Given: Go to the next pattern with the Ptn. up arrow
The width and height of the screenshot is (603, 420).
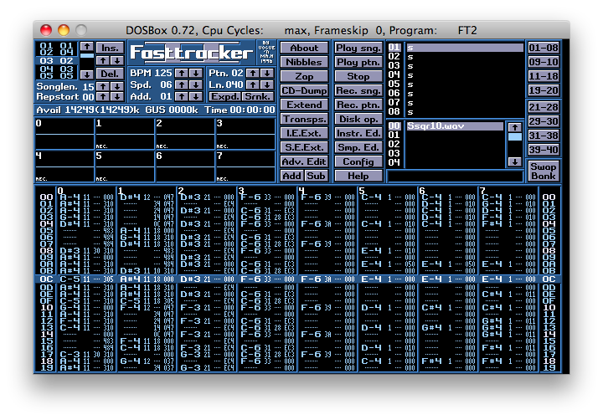Looking at the screenshot, I should tap(253, 73).
